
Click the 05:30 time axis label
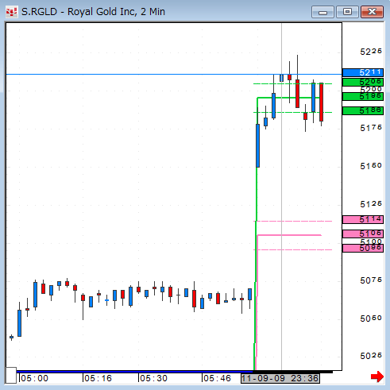tap(153, 378)
